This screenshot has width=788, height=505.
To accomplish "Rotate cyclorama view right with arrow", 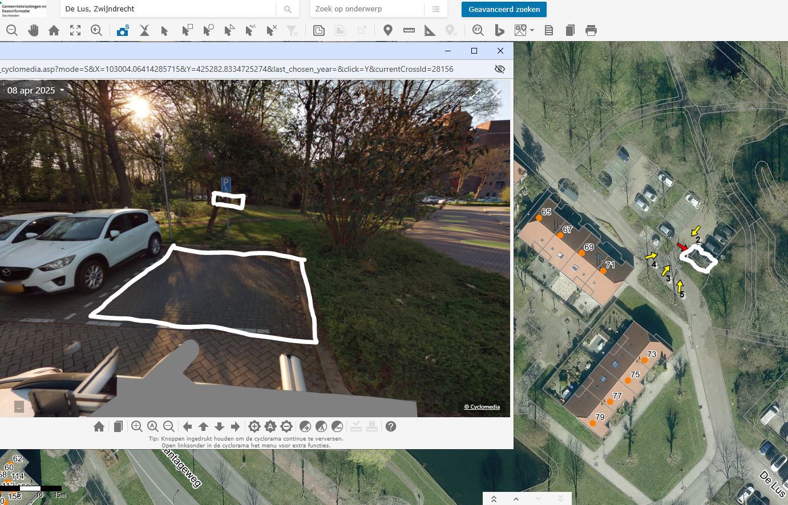I will 235,426.
